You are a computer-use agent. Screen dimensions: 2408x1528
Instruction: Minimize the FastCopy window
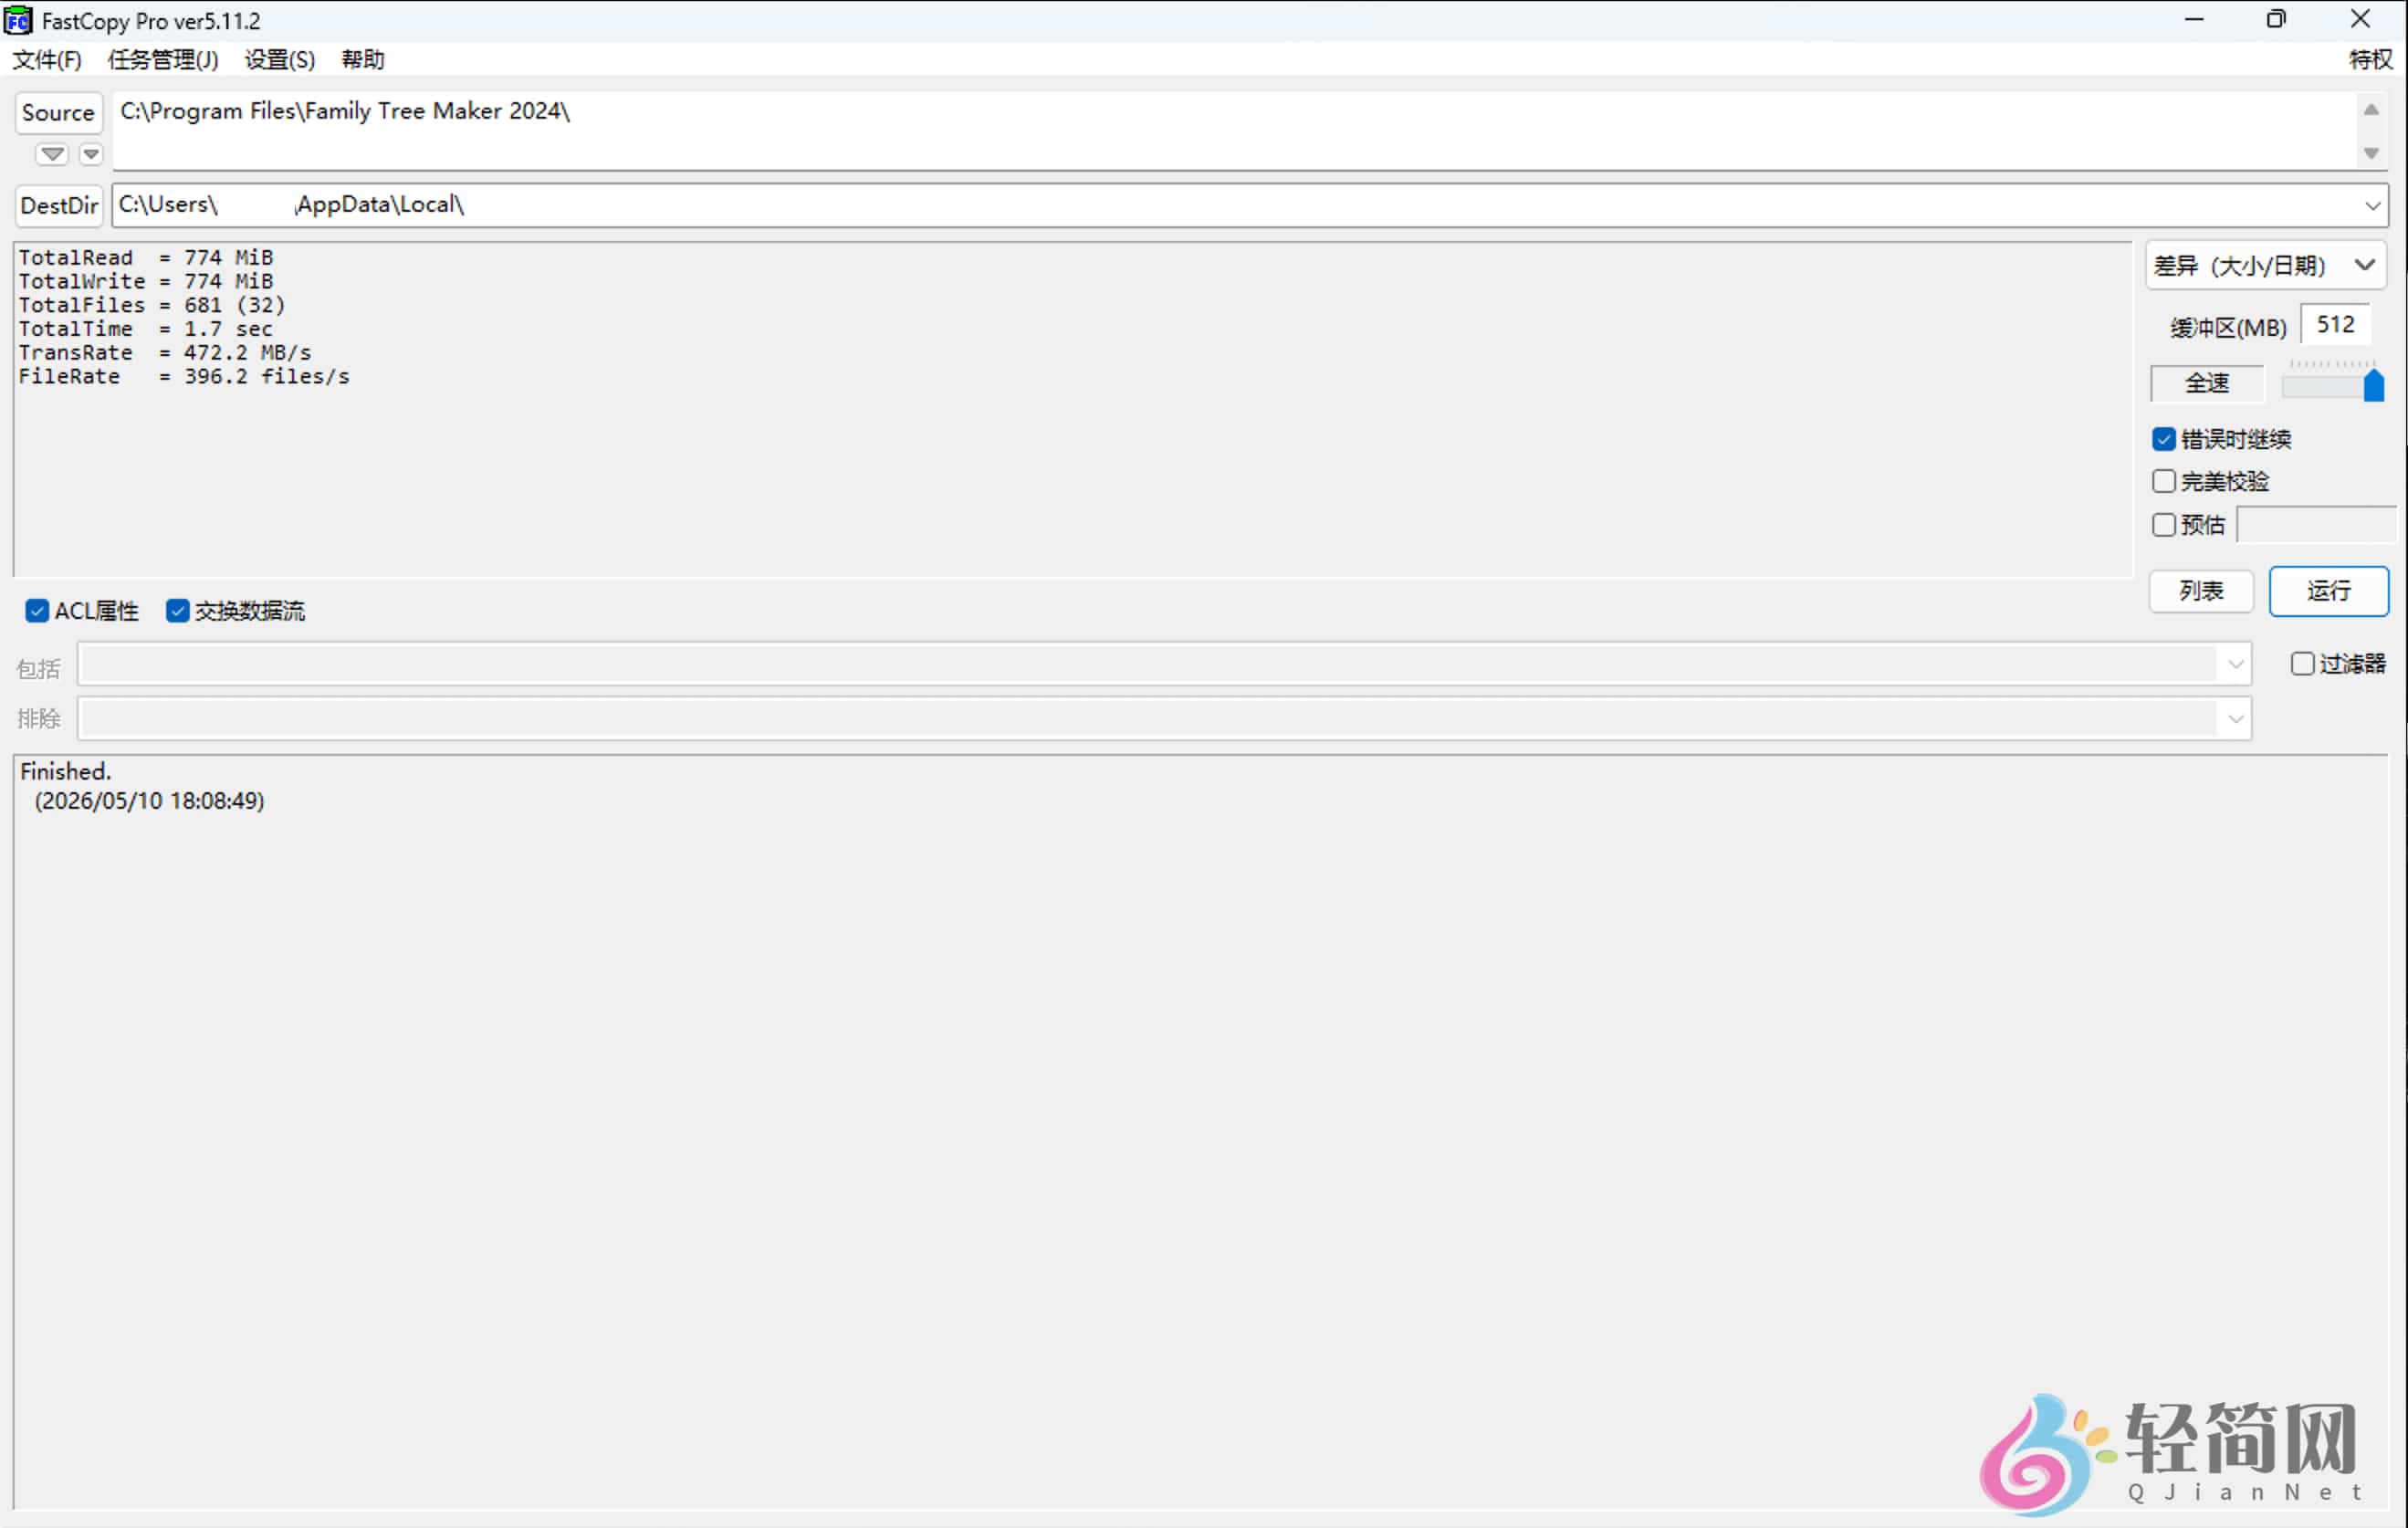pyautogui.click(x=2194, y=19)
